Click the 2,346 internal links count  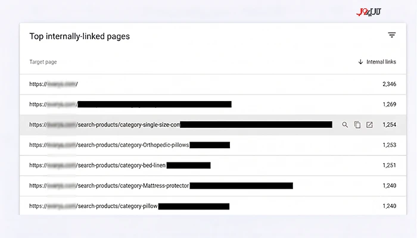[390, 84]
